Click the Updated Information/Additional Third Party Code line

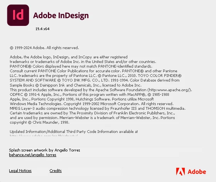pos(74,132)
